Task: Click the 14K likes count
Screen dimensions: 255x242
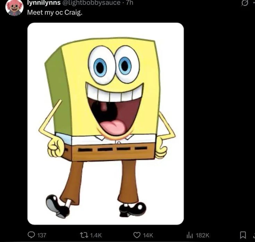Action: 148,235
